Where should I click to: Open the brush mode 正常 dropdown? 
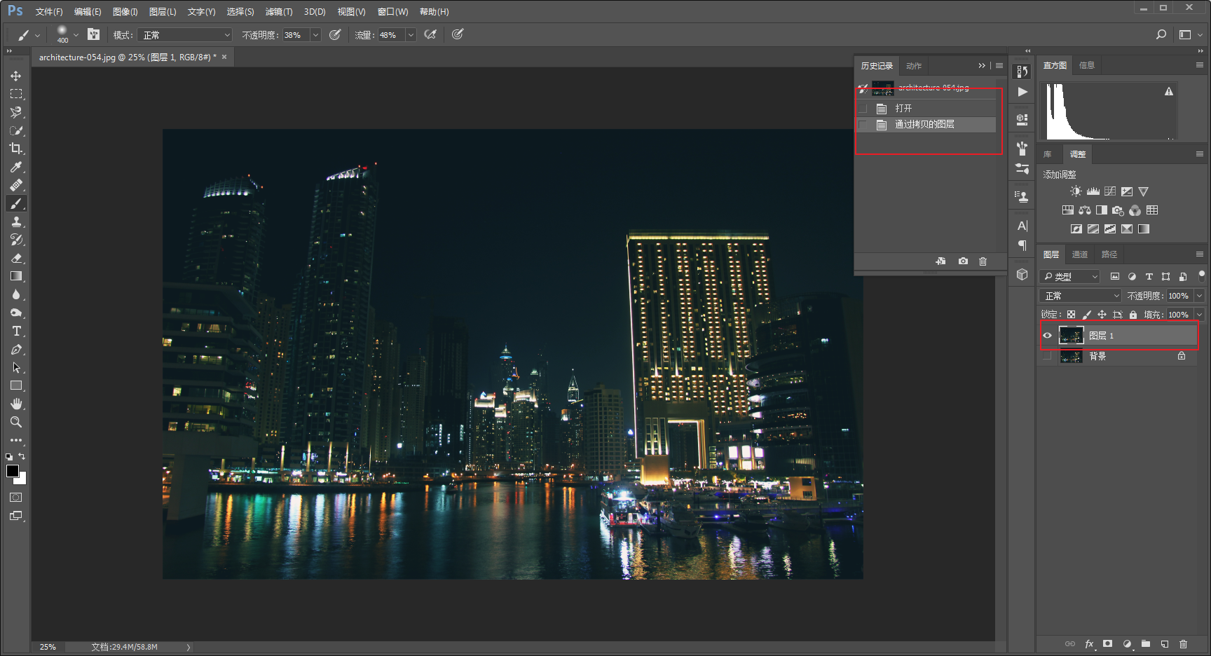tap(184, 35)
